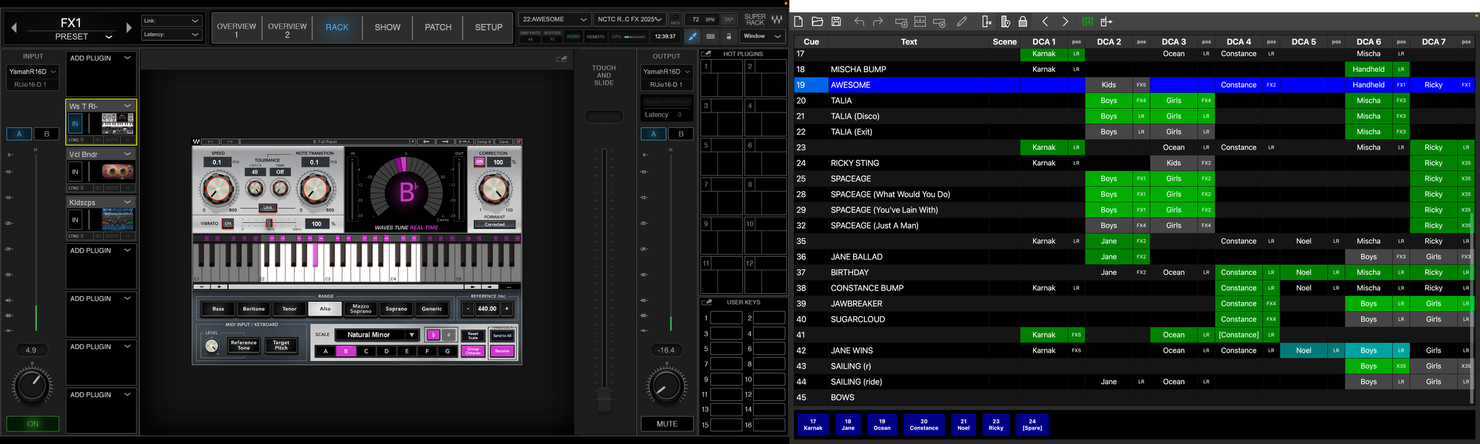Toggle the IN button of the Ws T Rl- plugin
Screen dimensions: 1480x444
point(75,124)
